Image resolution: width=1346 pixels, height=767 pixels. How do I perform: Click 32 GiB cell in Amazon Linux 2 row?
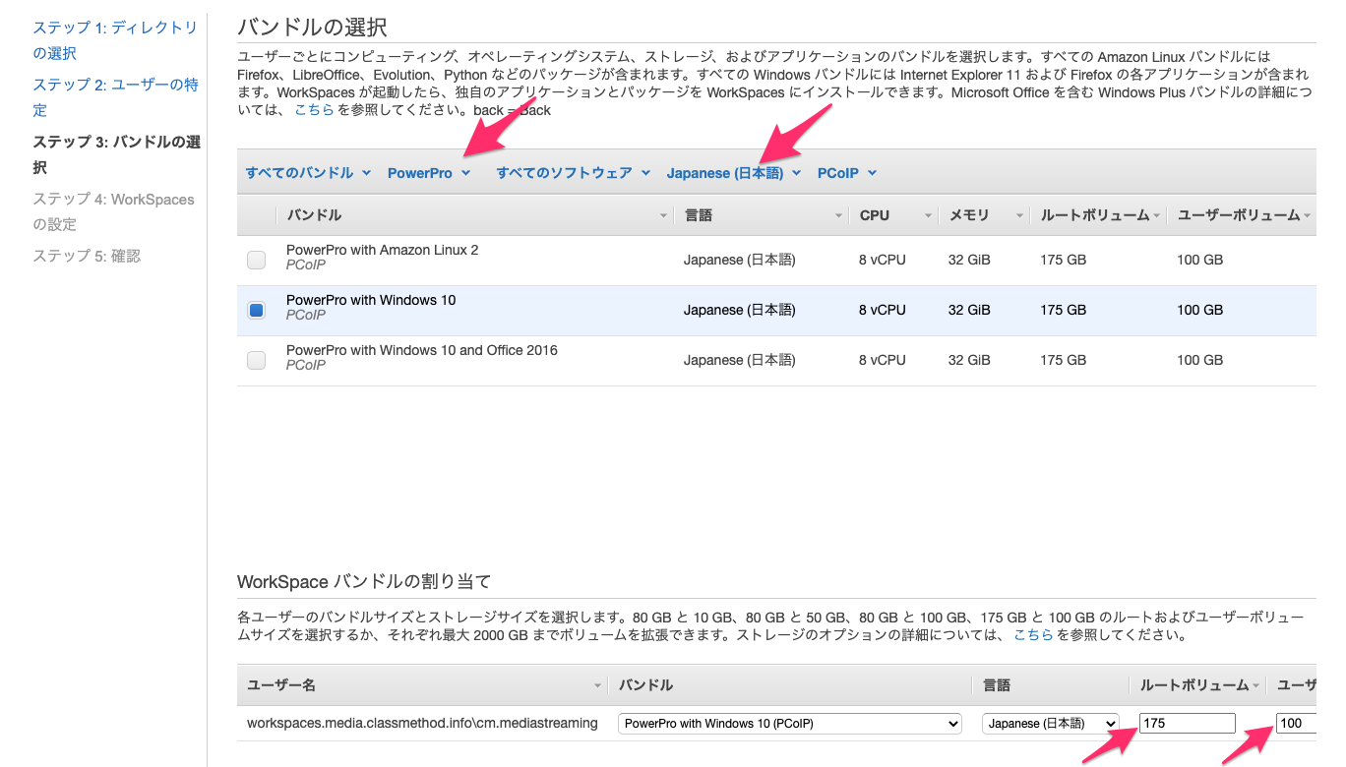[969, 260]
